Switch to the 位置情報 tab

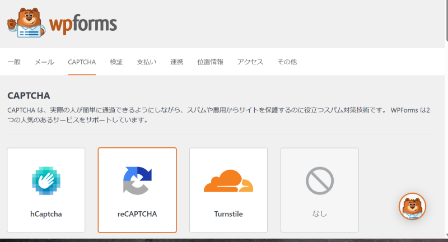(211, 62)
